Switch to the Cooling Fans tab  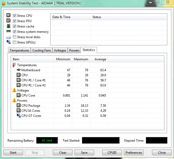[42, 50]
